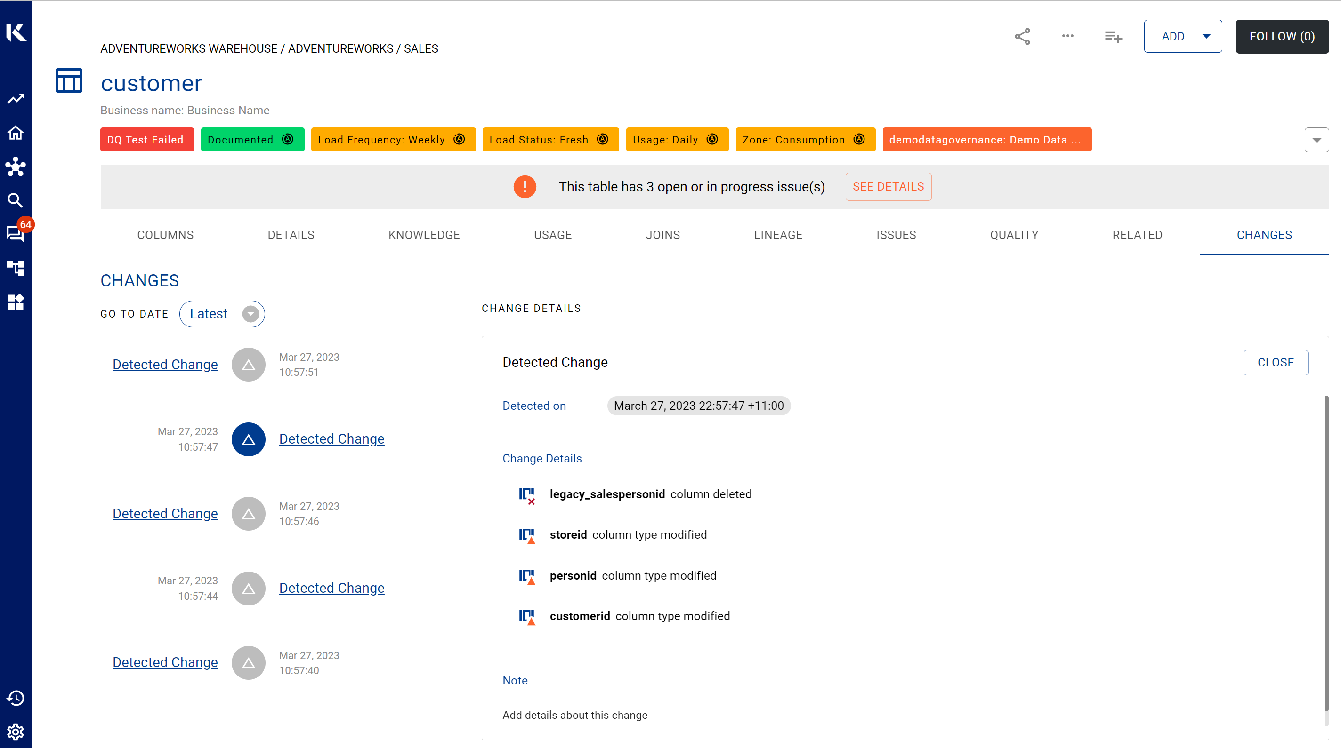Image resolution: width=1341 pixels, height=748 pixels.
Task: Open the search icon in sidebar
Action: tap(15, 200)
